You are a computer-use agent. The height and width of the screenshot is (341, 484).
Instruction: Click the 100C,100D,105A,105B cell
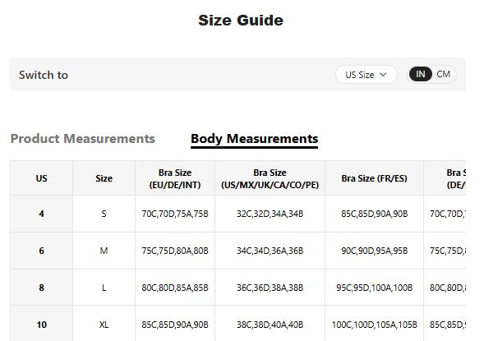pyautogui.click(x=374, y=325)
